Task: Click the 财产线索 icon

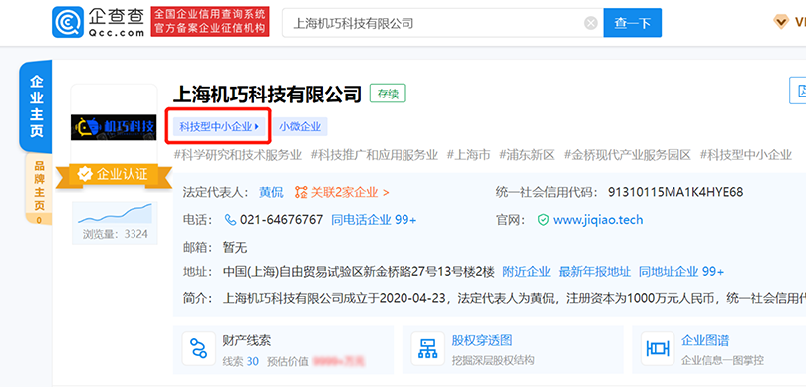Action: coord(198,348)
